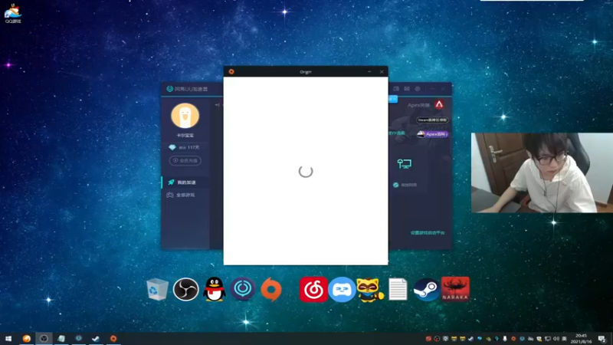The height and width of the screenshot is (345, 613).
Task: Click the volume icon in system tray
Action: [x=556, y=339]
